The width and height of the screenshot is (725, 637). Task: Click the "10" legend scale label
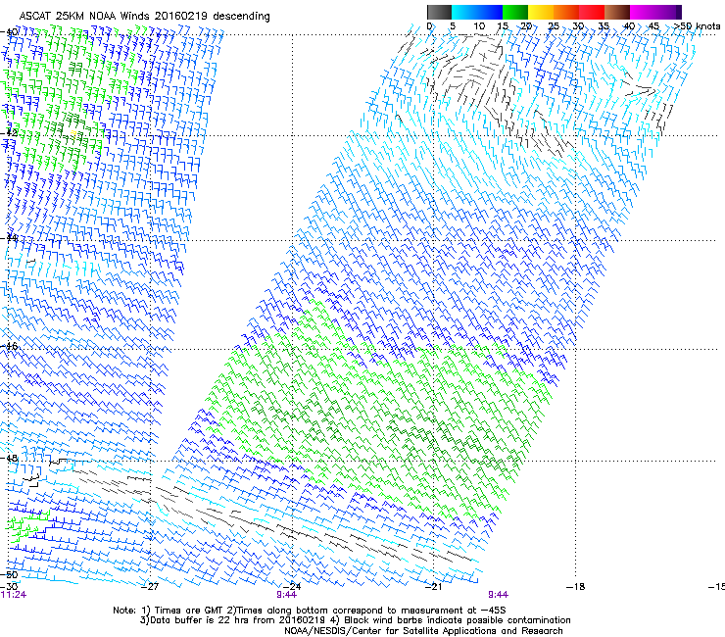[x=479, y=25]
